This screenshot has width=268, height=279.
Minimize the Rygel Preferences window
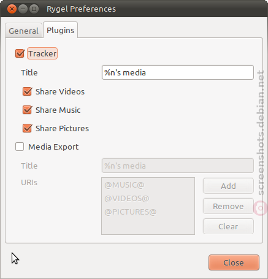coord(23,9)
